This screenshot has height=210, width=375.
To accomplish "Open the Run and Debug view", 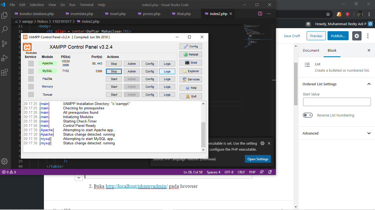I will [4, 58].
